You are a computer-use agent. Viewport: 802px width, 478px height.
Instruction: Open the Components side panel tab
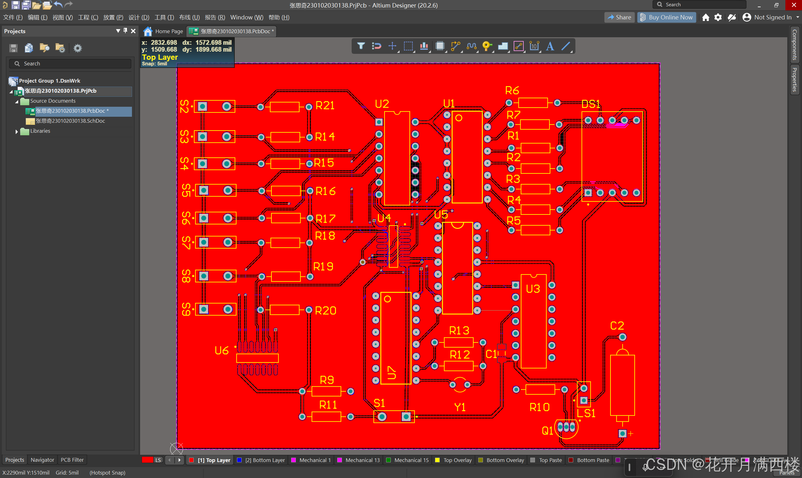tap(794, 45)
